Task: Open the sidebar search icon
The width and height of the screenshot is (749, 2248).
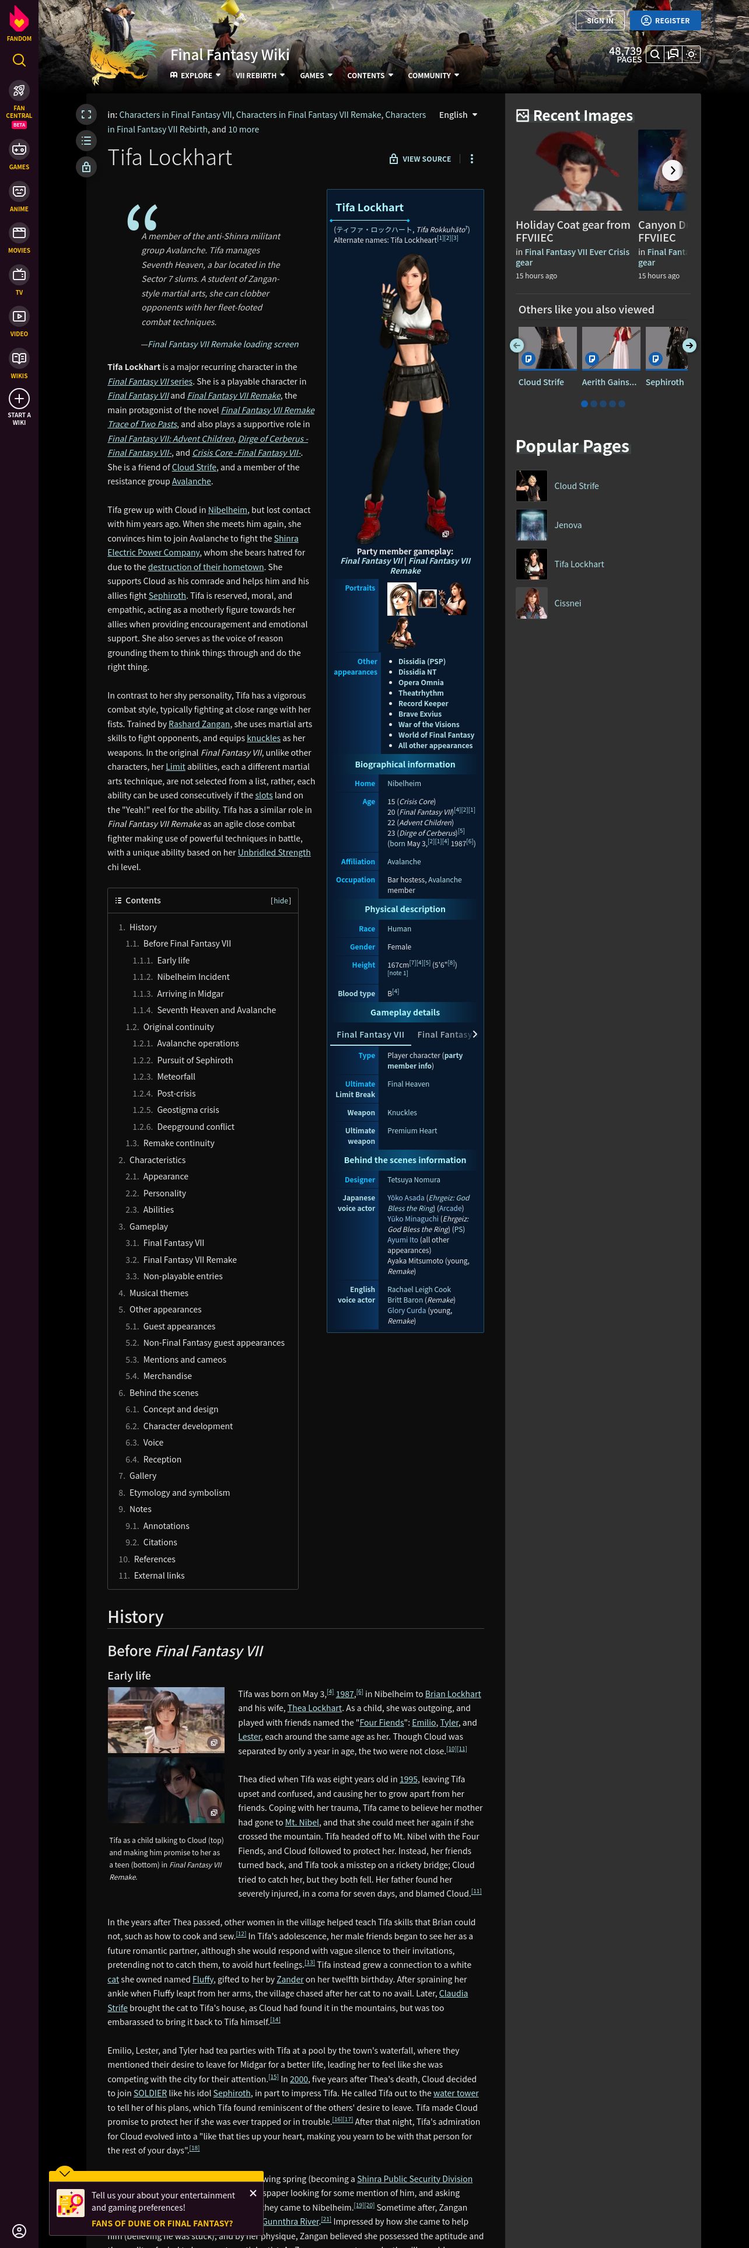Action: pos(19,60)
